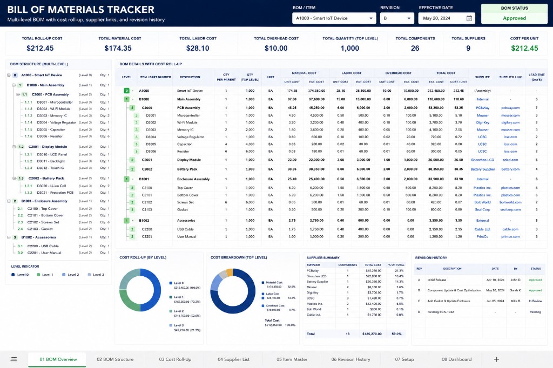Open cable.com supplier link
Screen dimensions: 553x368
(510, 229)
